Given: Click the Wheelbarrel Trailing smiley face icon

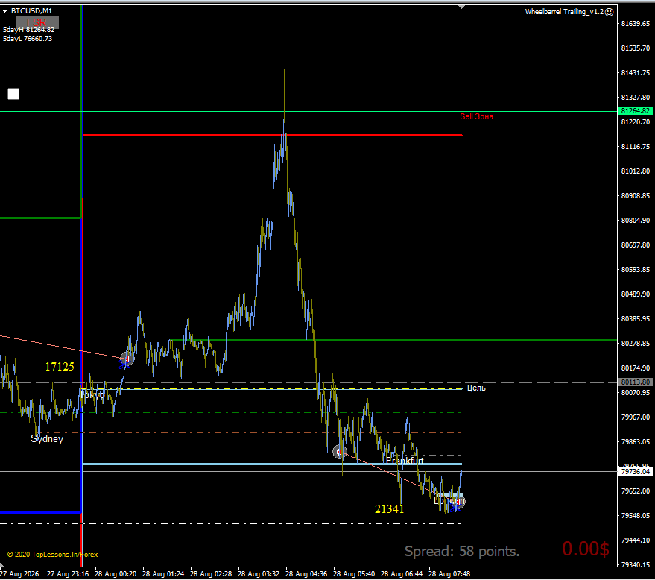Looking at the screenshot, I should 610,12.
